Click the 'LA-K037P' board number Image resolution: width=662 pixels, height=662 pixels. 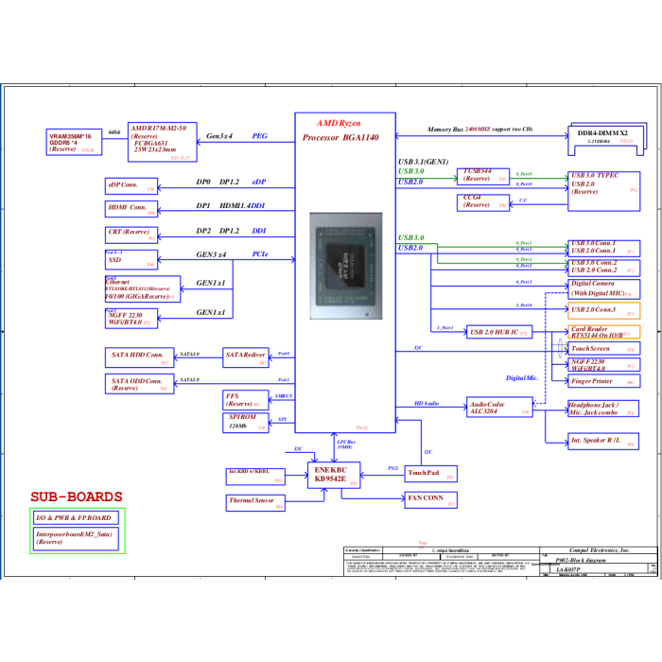(x=568, y=569)
